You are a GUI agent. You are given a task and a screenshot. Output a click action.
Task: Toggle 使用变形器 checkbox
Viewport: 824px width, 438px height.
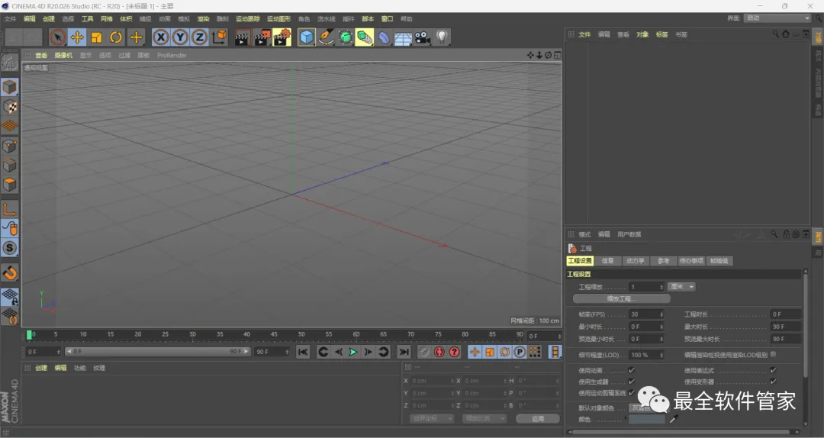point(772,382)
